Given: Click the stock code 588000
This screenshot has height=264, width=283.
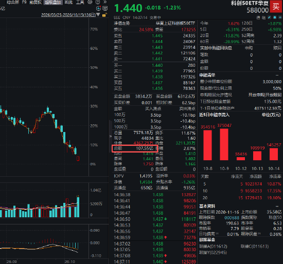Looking at the screenshot, I should [x=258, y=10].
